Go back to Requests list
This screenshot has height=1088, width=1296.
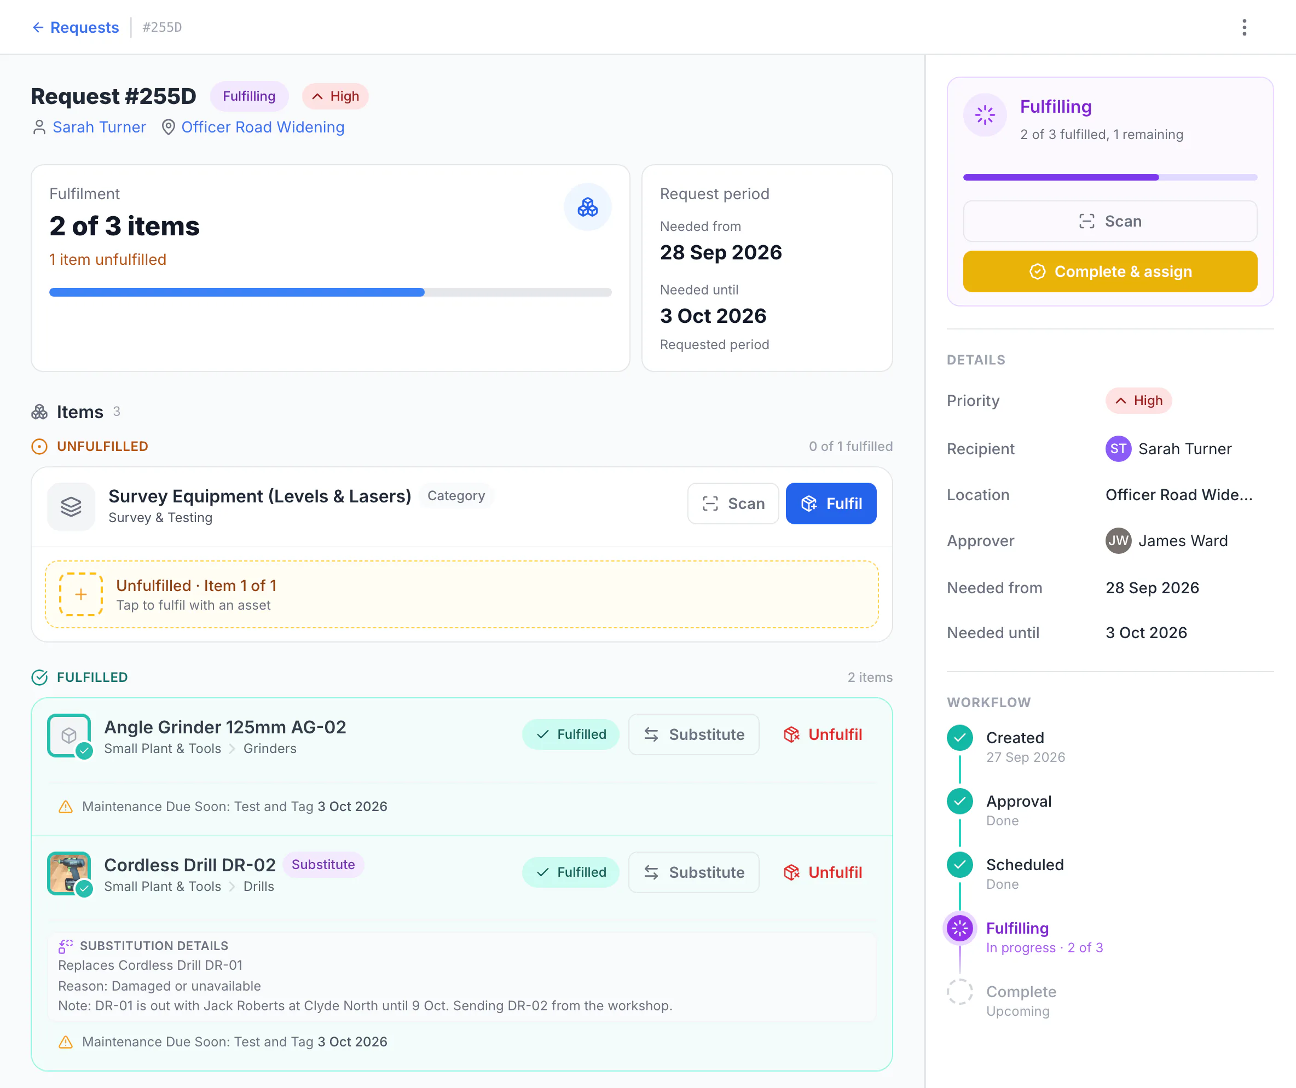(x=76, y=27)
